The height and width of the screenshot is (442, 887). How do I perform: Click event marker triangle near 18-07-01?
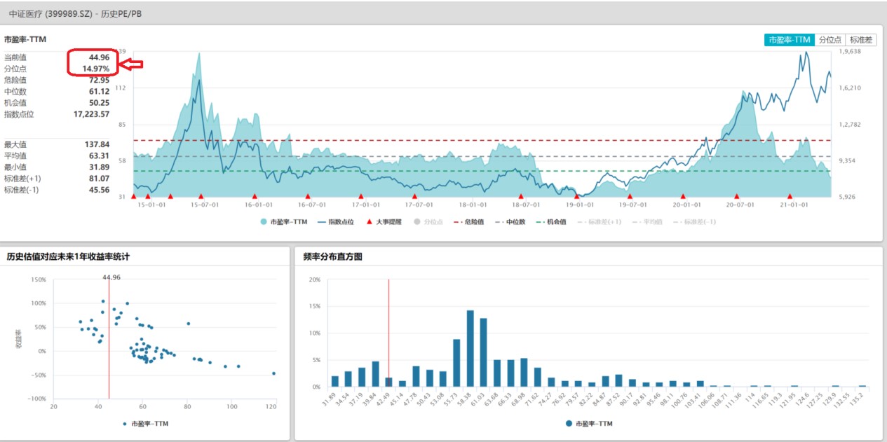(521, 197)
